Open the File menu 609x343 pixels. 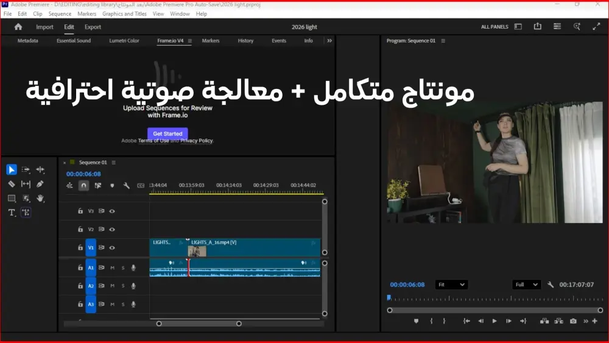coord(7,13)
